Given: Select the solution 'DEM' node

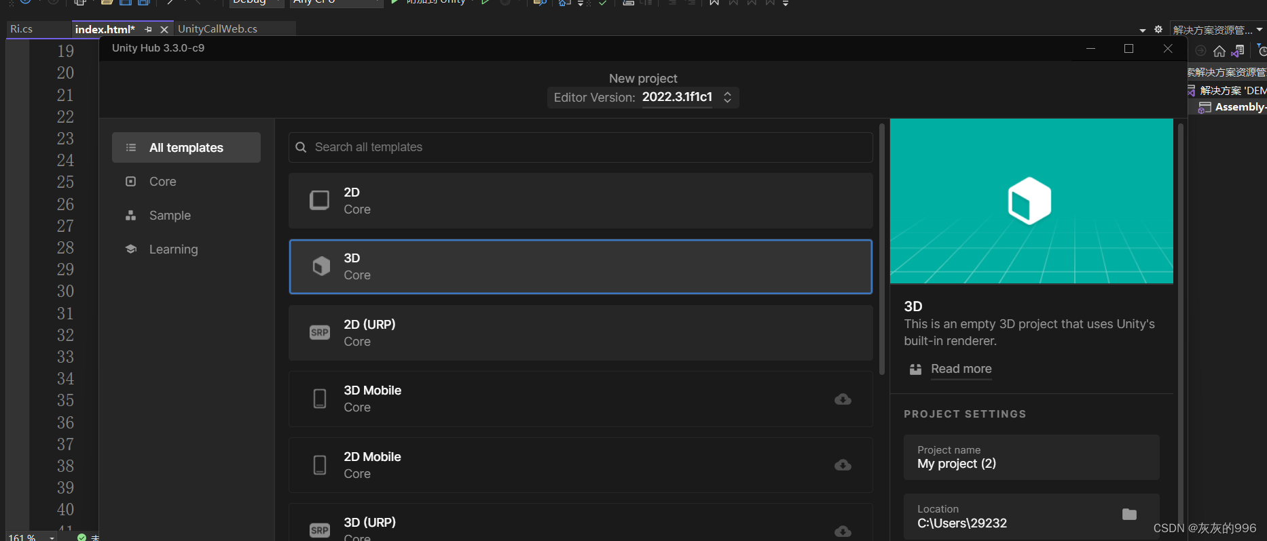Looking at the screenshot, I should pyautogui.click(x=1227, y=90).
